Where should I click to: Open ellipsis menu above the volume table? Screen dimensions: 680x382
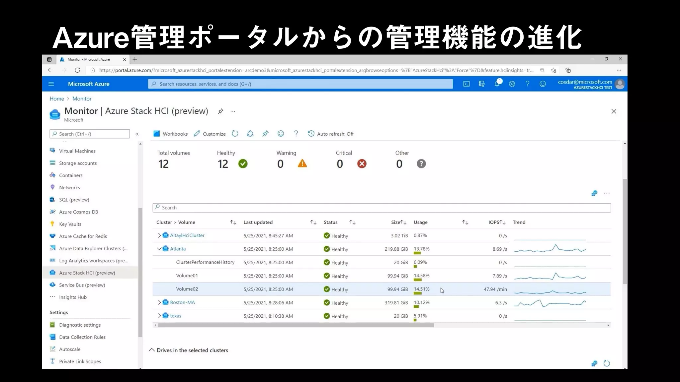pyautogui.click(x=607, y=193)
